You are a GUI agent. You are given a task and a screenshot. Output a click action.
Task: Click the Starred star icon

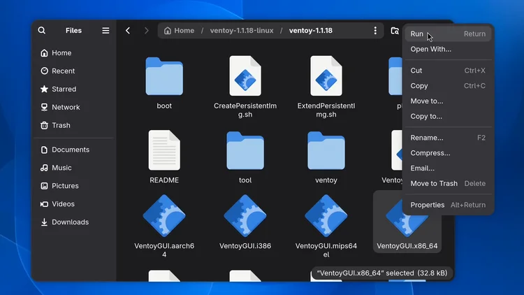[44, 89]
